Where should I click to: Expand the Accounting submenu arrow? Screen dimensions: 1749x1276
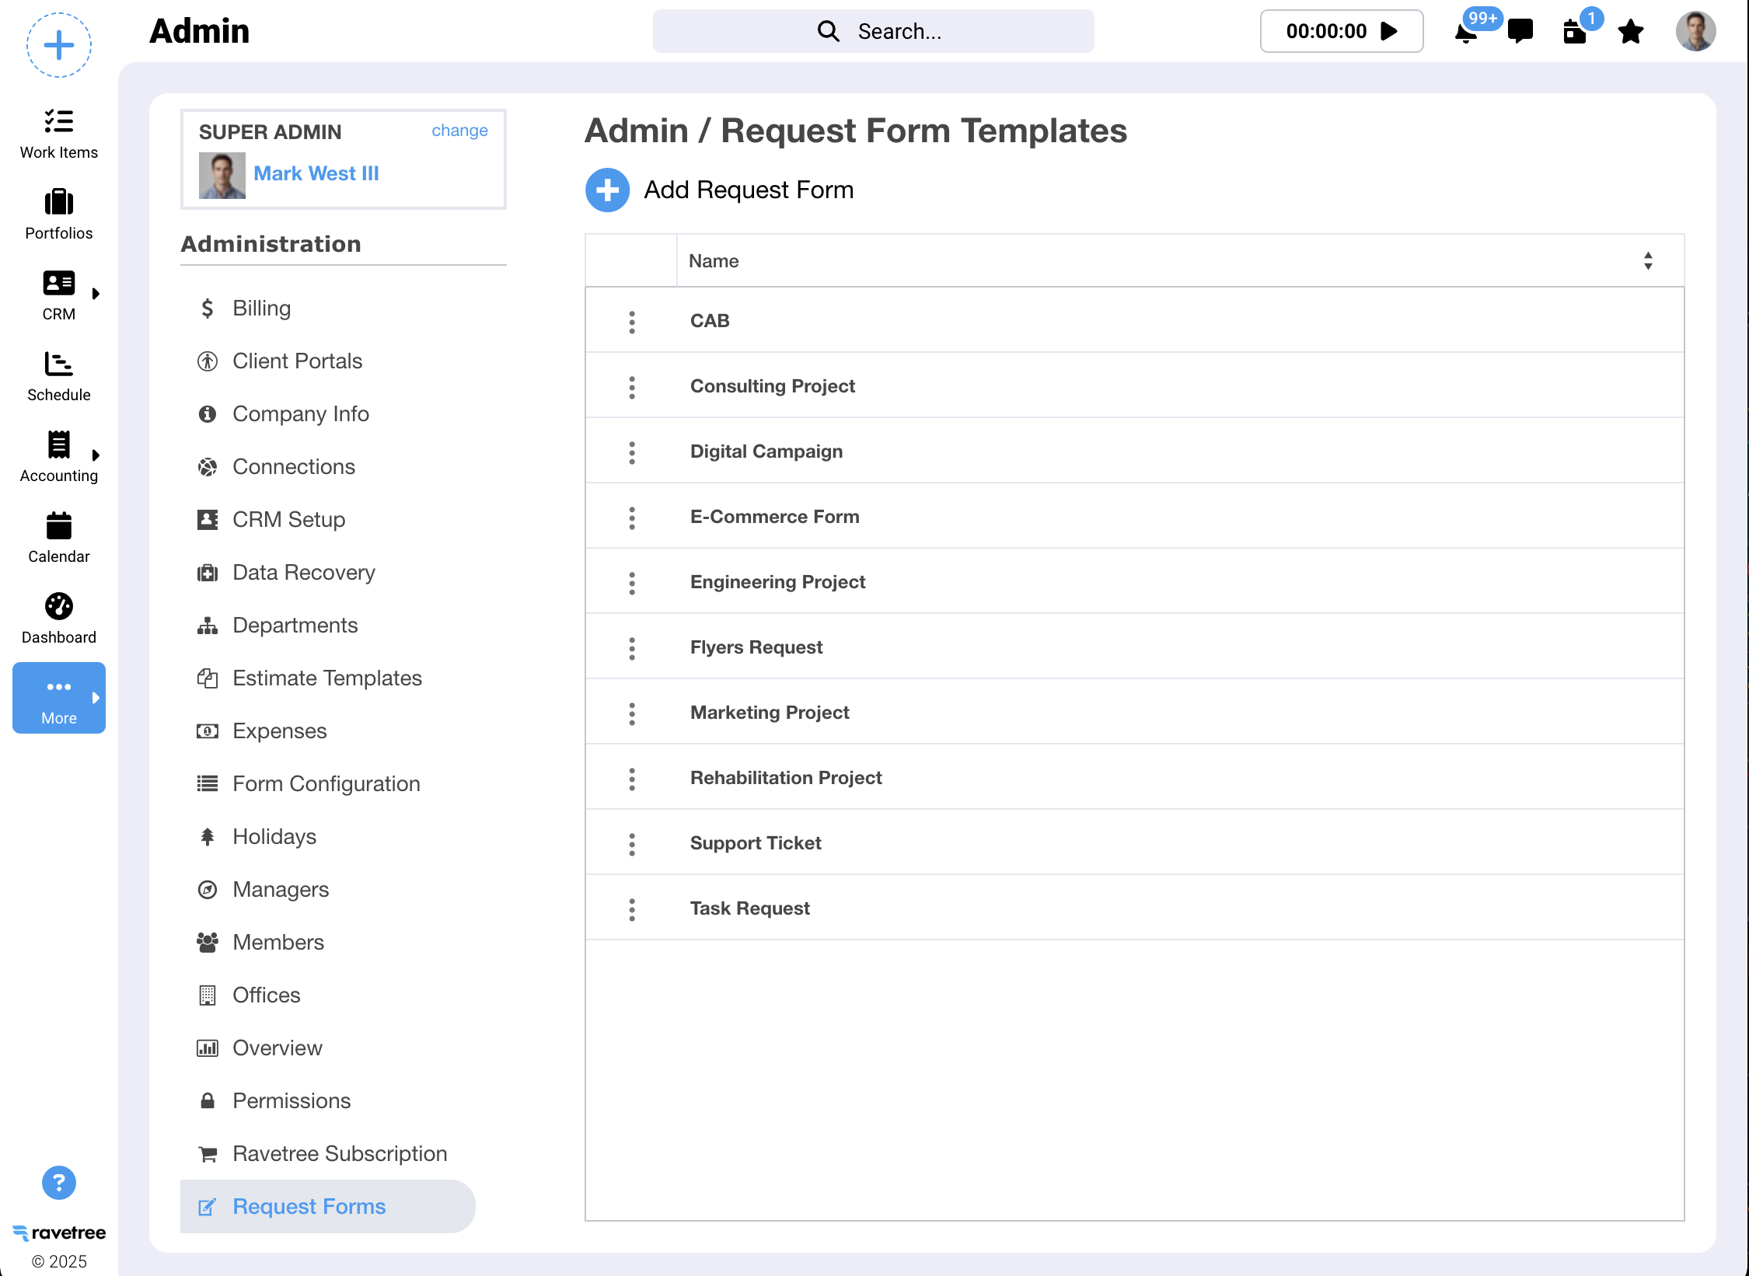96,455
